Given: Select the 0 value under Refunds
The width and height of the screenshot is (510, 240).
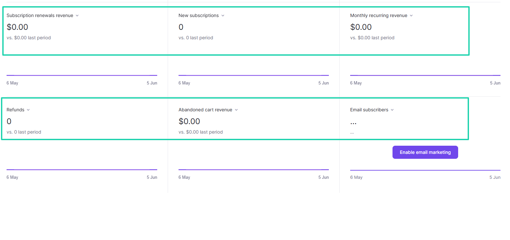Looking at the screenshot, I should click(9, 121).
